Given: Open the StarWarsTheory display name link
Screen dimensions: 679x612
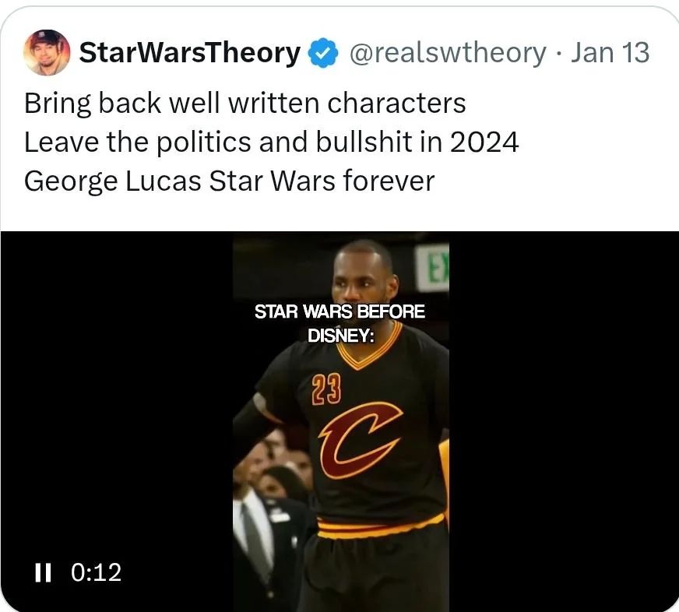Looking at the screenshot, I should pyautogui.click(x=190, y=52).
